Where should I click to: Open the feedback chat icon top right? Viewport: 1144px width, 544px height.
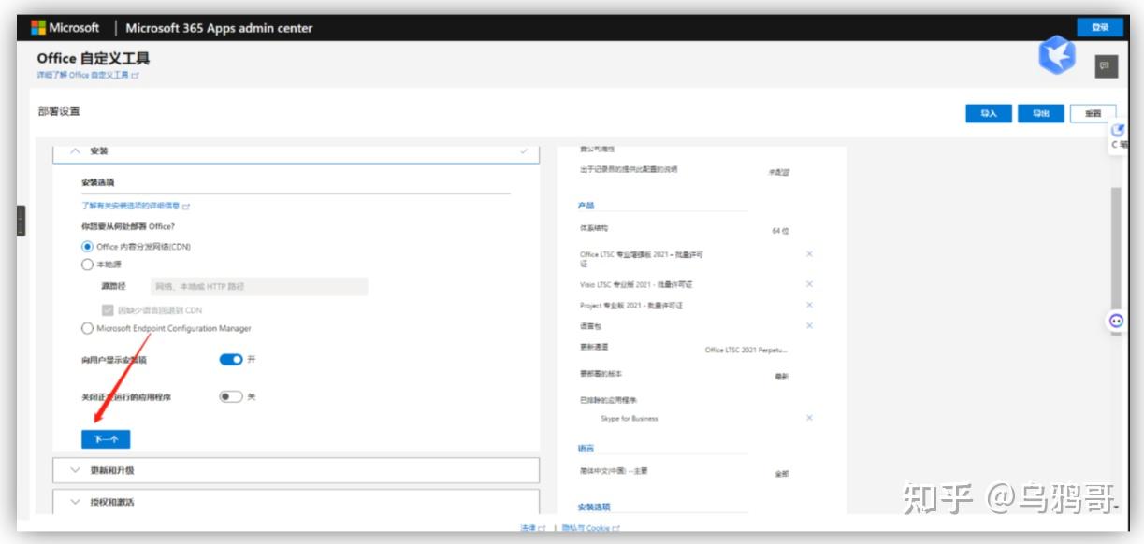coord(1106,65)
